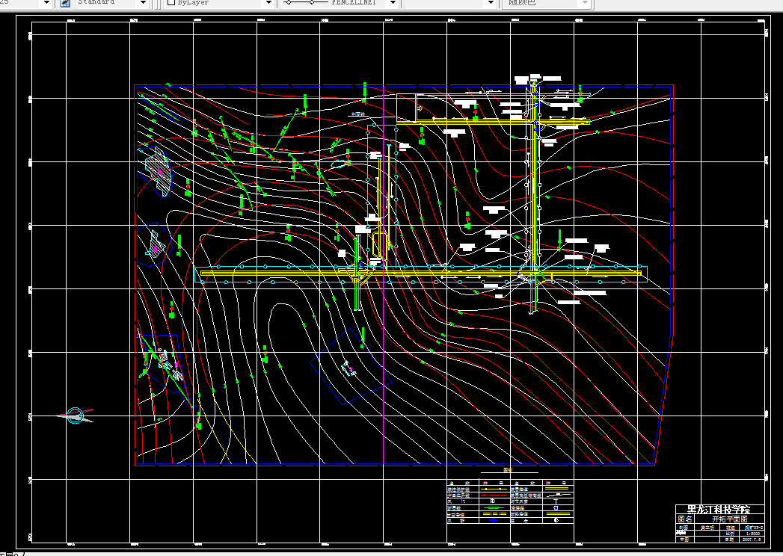Click the 2007.7.5 date value

(x=752, y=540)
